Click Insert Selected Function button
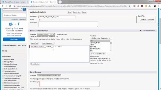The height and width of the screenshot is (90, 161). [98, 54]
